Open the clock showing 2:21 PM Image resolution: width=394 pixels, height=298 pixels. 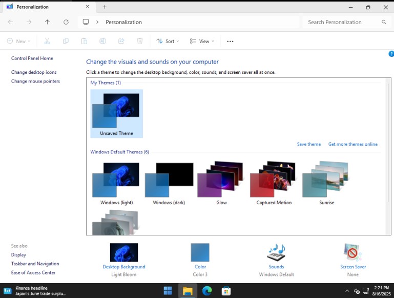[381, 291]
